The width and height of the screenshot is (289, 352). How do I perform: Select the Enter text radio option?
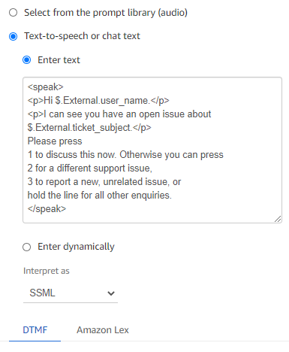coord(27,60)
